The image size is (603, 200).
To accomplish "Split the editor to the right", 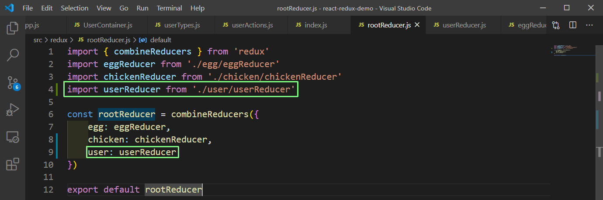I will coord(573,25).
